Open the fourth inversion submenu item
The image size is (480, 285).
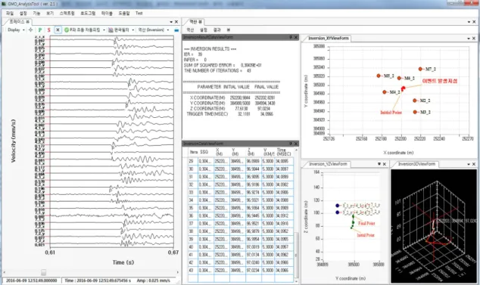[229, 30]
